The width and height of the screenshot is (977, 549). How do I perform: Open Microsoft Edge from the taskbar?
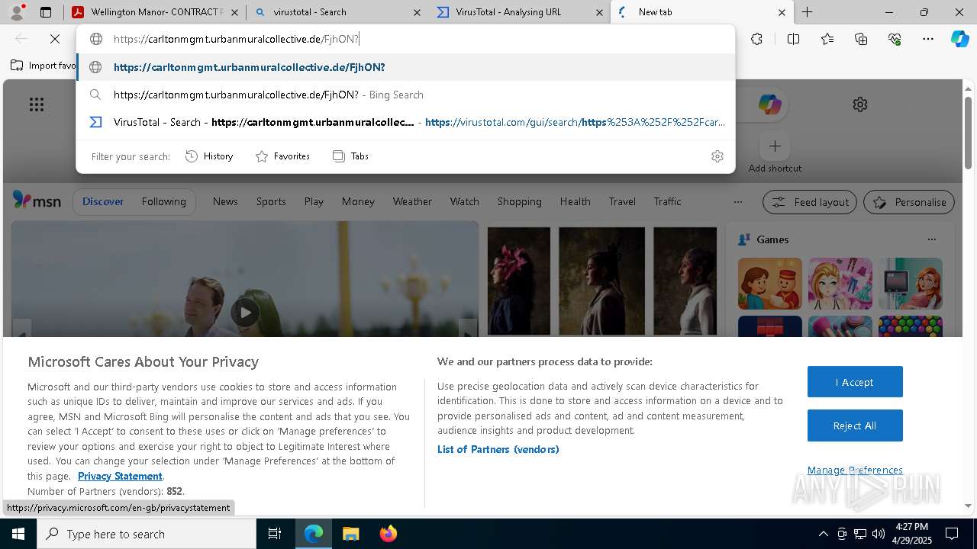(314, 534)
